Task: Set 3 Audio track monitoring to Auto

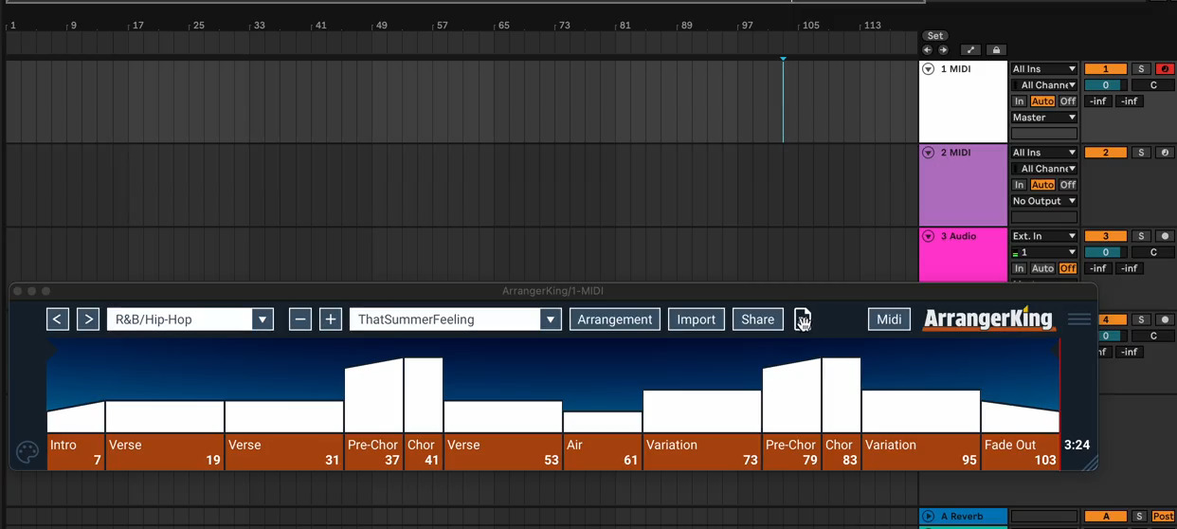Action: click(x=1042, y=268)
